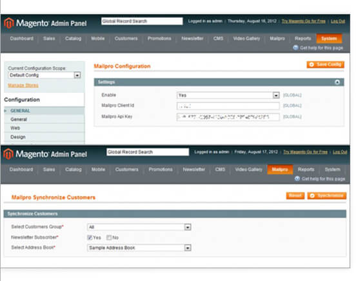Open the Enable Yes dropdown
This screenshot has height=281, width=358.
pos(228,95)
